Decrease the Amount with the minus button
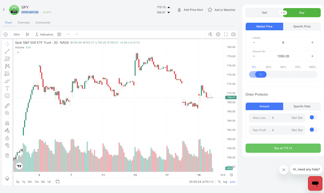This screenshot has height=193, width=324. click(x=254, y=56)
